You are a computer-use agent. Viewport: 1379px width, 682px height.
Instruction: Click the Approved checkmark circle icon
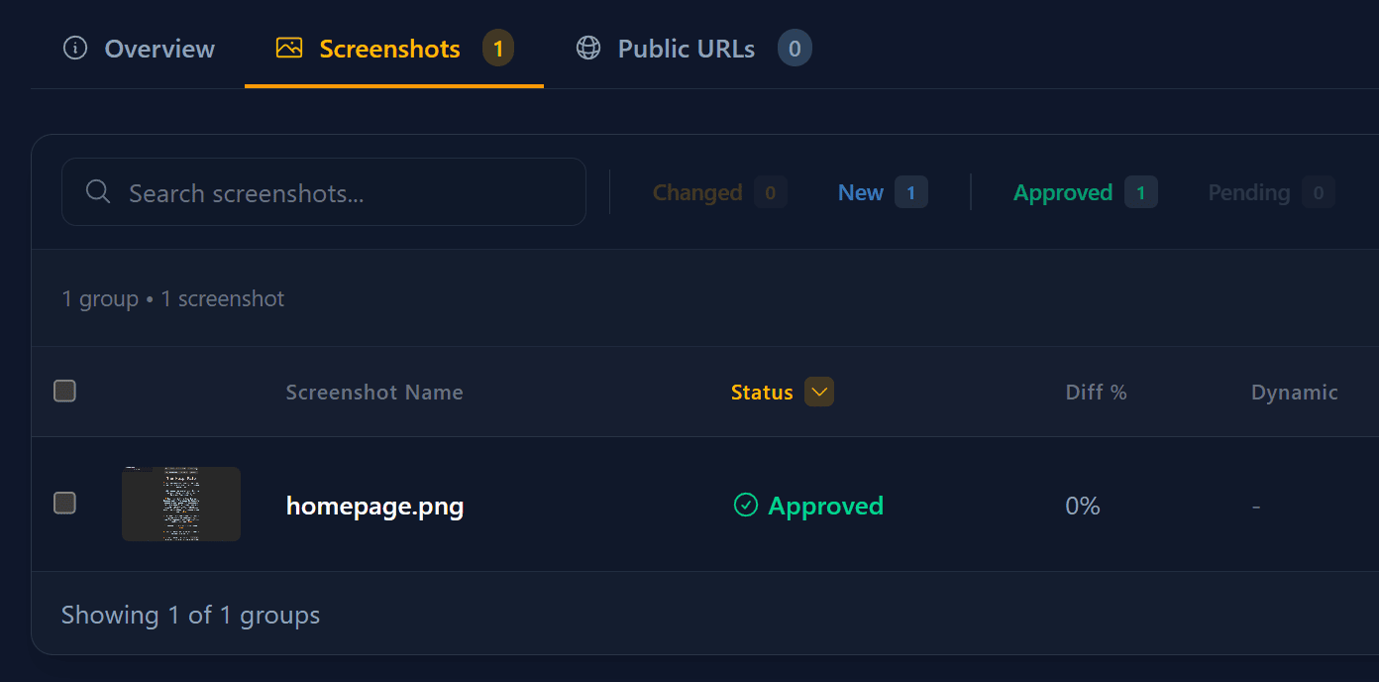click(x=745, y=506)
